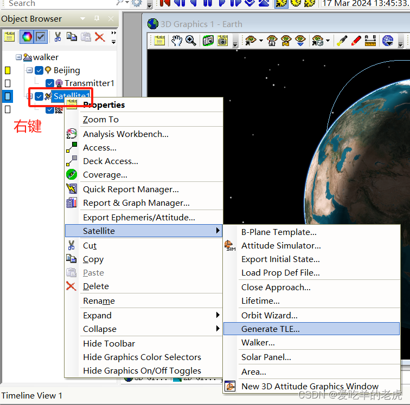Viewport: 410px width, 405px height.
Task: Open snapshot properties icon in 3D toolbar
Action: click(x=222, y=41)
